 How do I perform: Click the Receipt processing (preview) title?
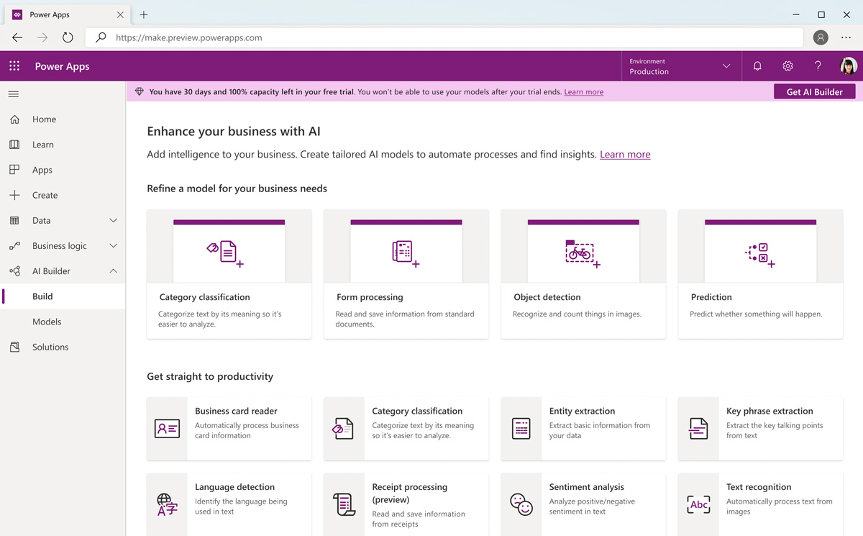click(x=409, y=493)
